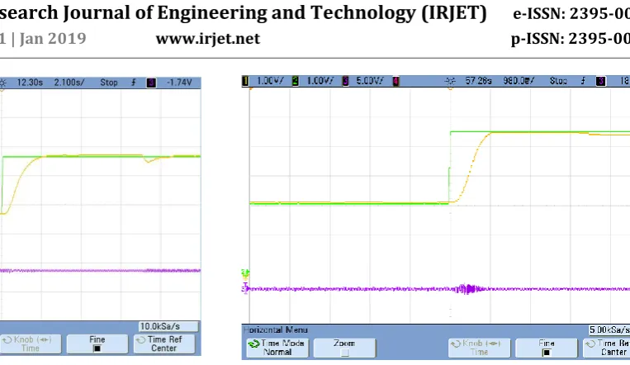Click channel 2 scale 1.00V/ readout
The image size is (630, 365).
click(320, 81)
